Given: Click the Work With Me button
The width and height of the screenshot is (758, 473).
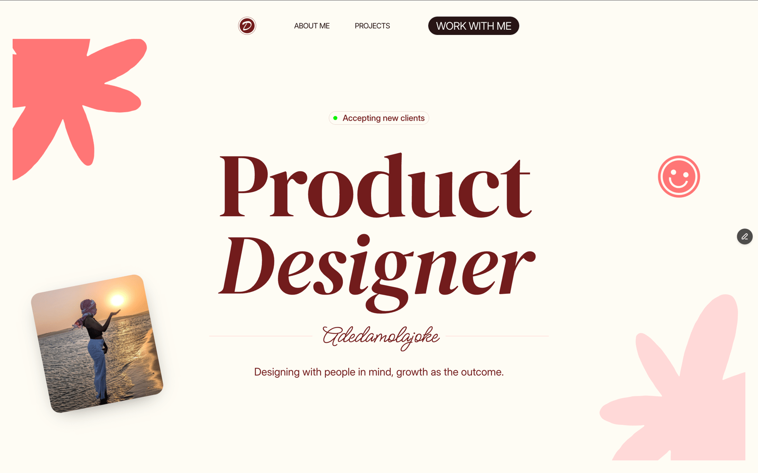Looking at the screenshot, I should pyautogui.click(x=474, y=26).
